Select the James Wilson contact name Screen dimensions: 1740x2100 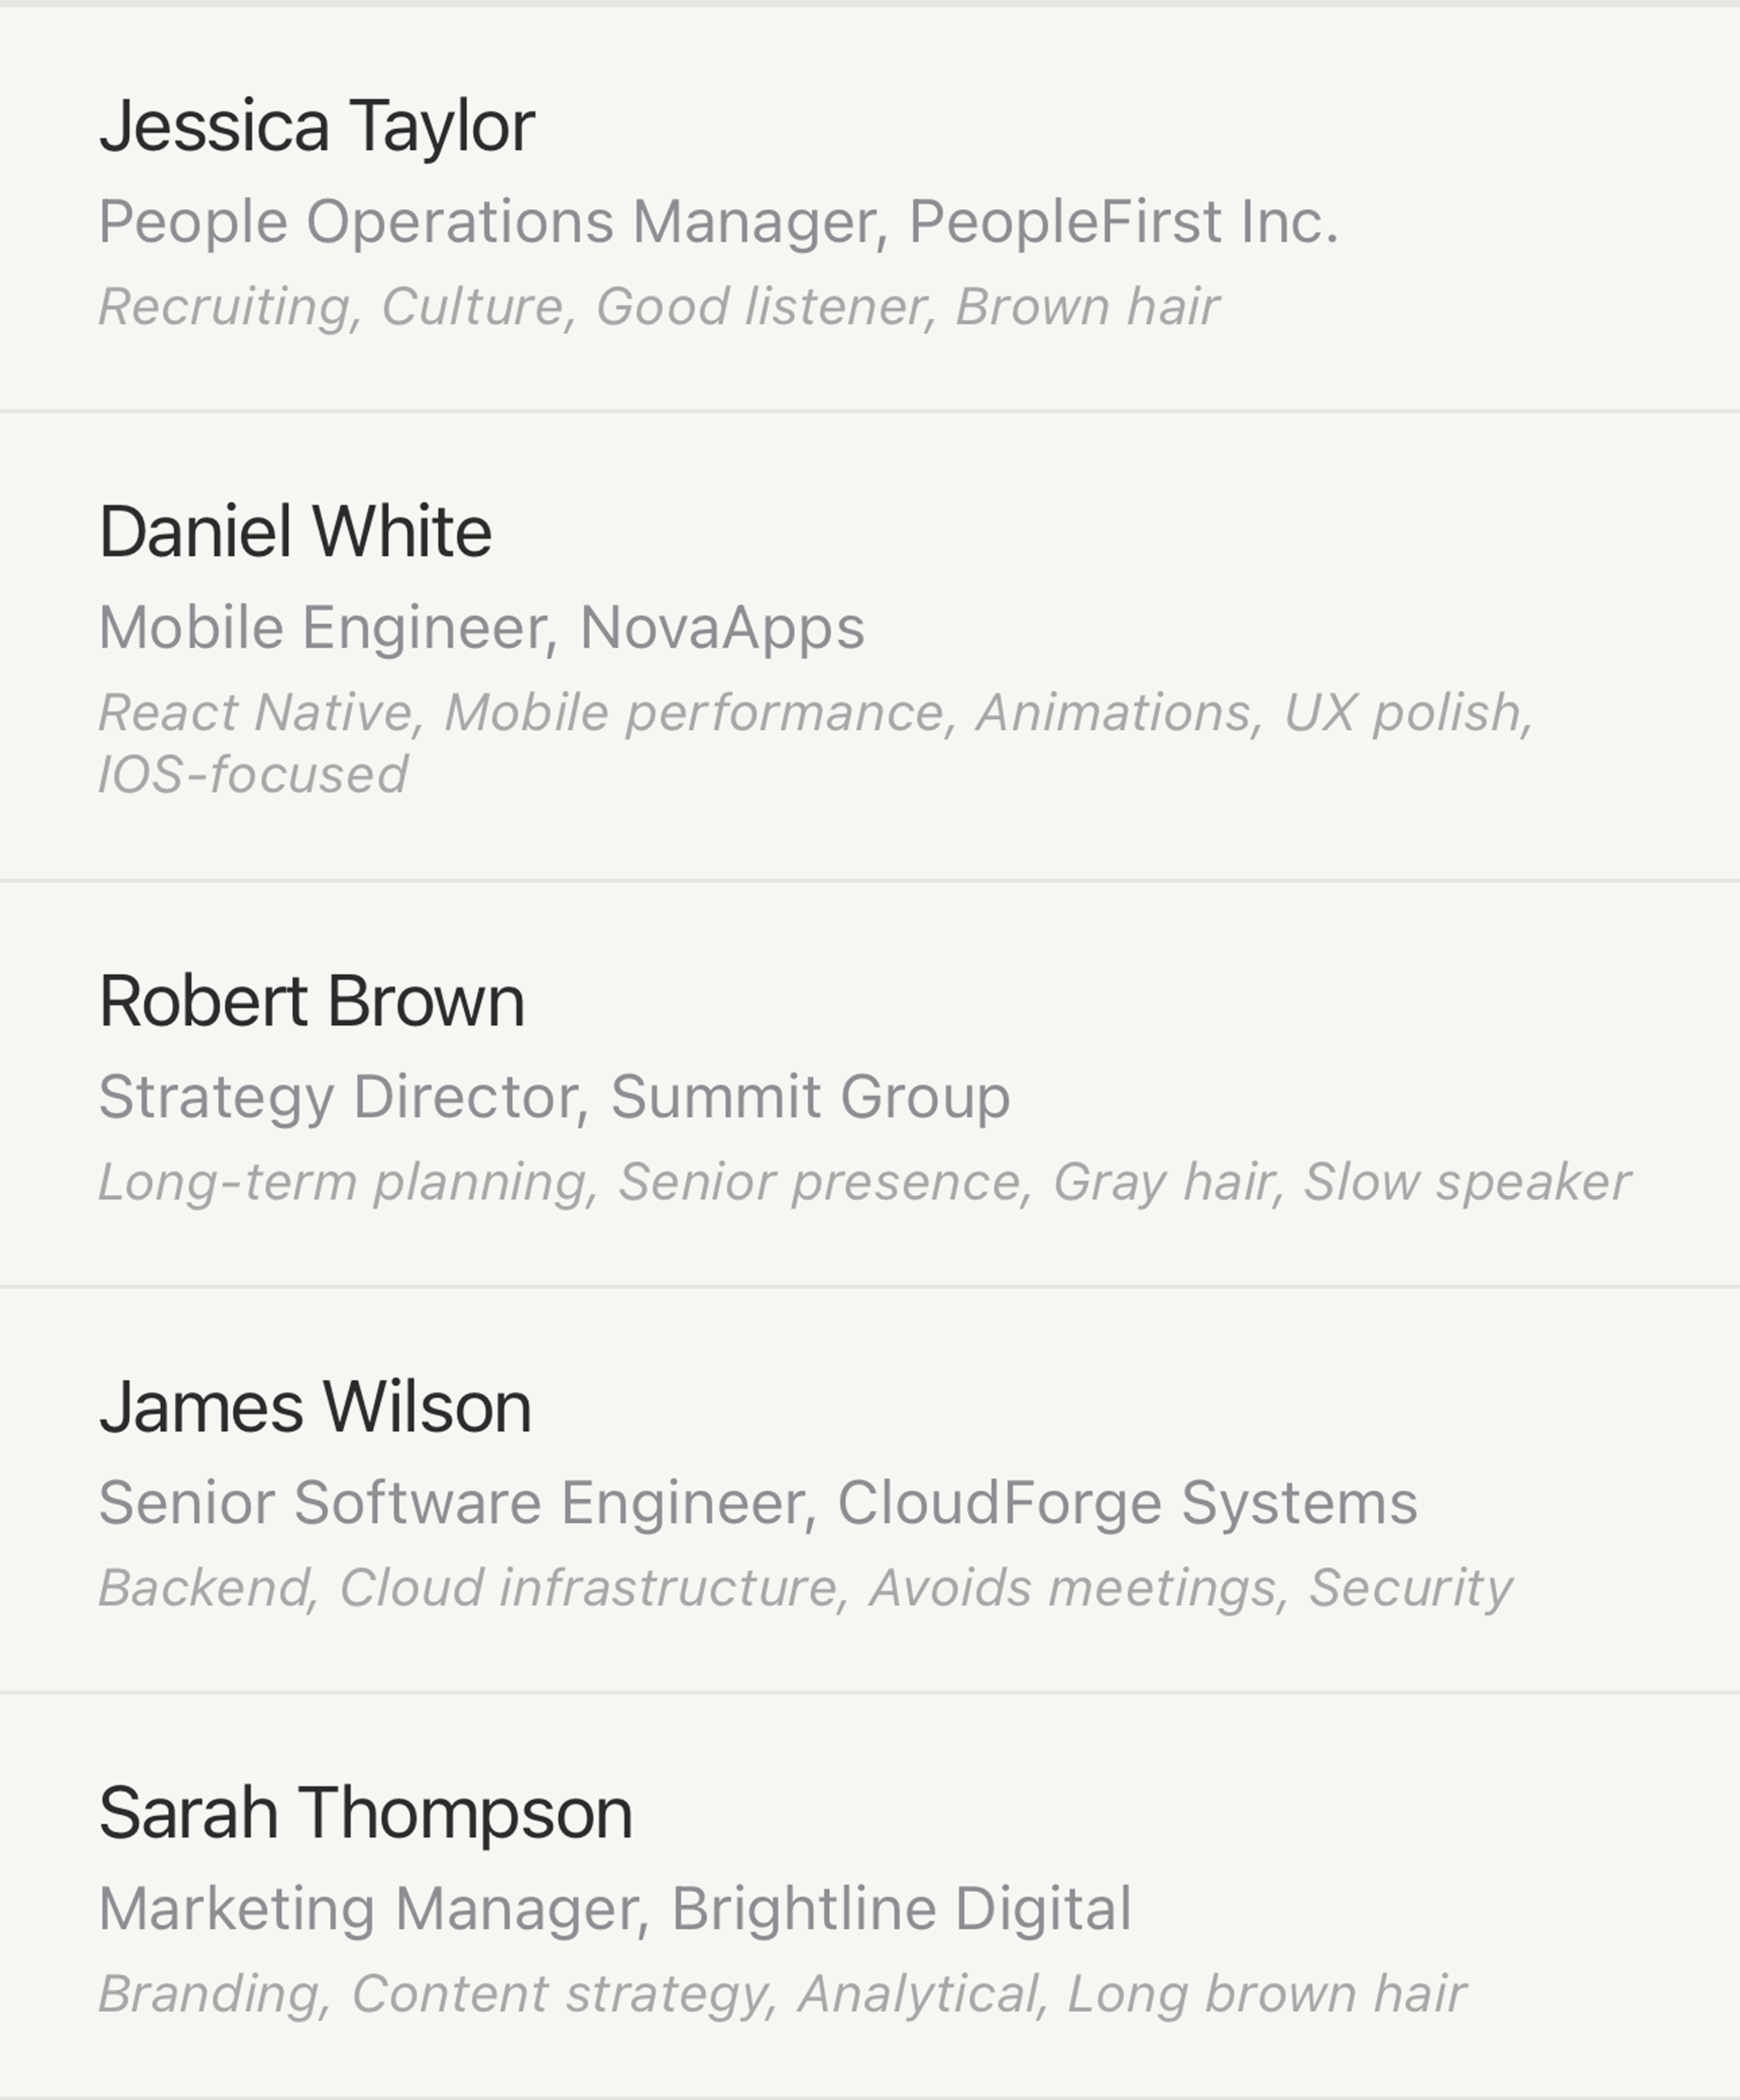(315, 1407)
